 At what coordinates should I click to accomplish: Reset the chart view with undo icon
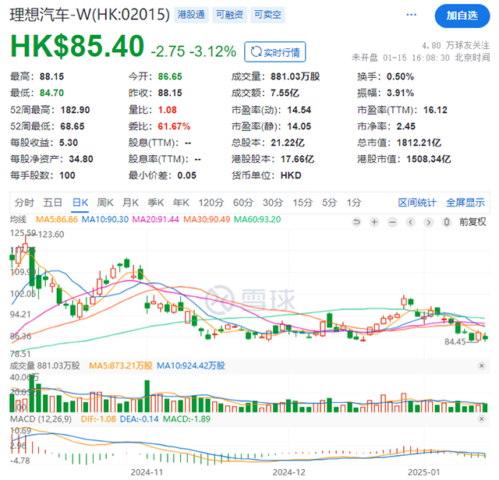[357, 222]
